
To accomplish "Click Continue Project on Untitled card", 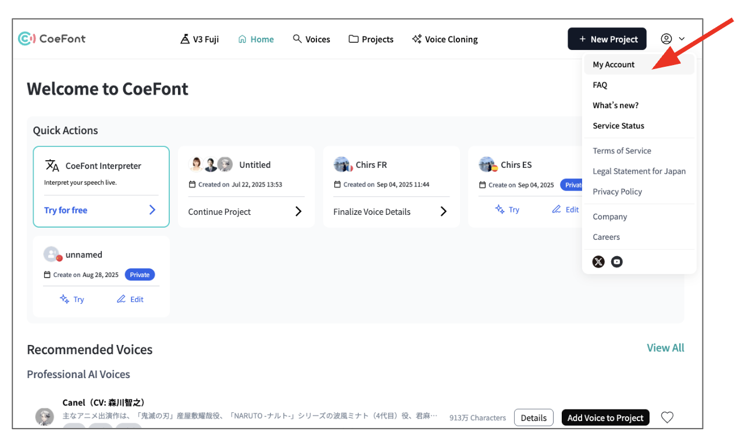I will click(x=219, y=212).
